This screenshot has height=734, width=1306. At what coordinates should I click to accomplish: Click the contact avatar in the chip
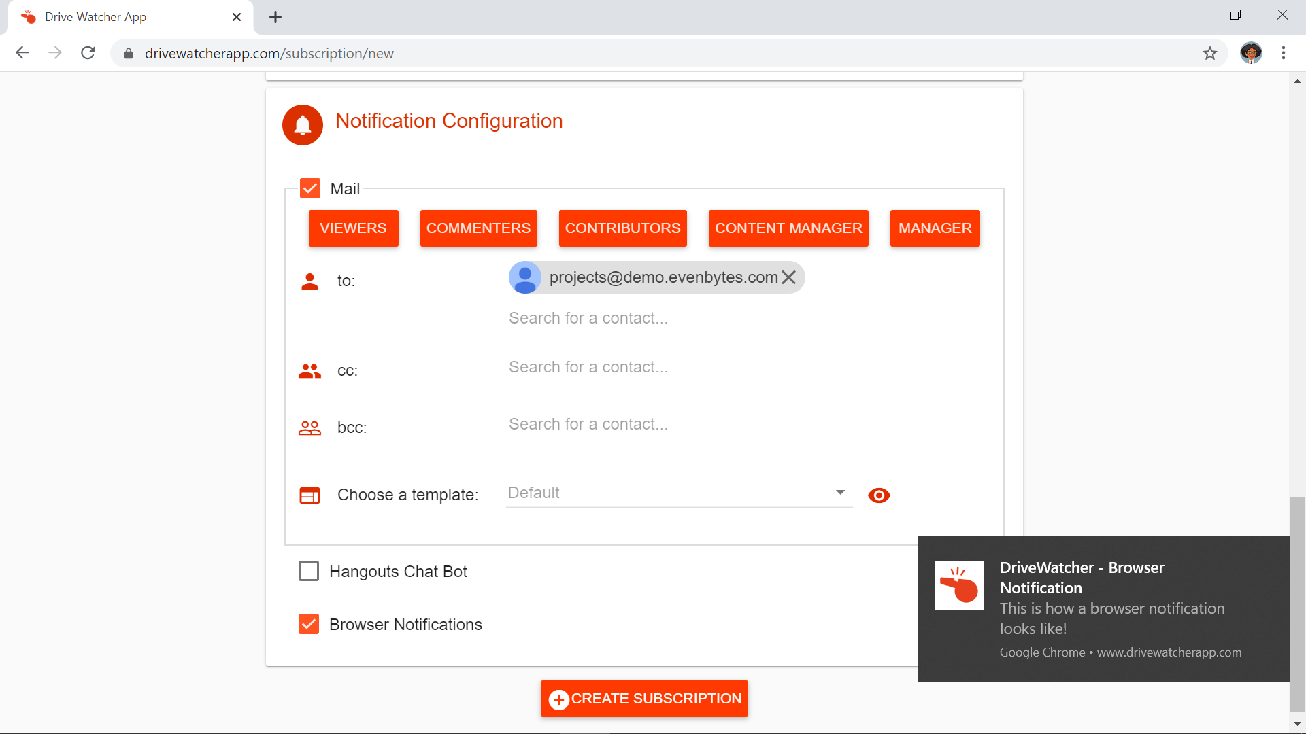click(x=525, y=277)
